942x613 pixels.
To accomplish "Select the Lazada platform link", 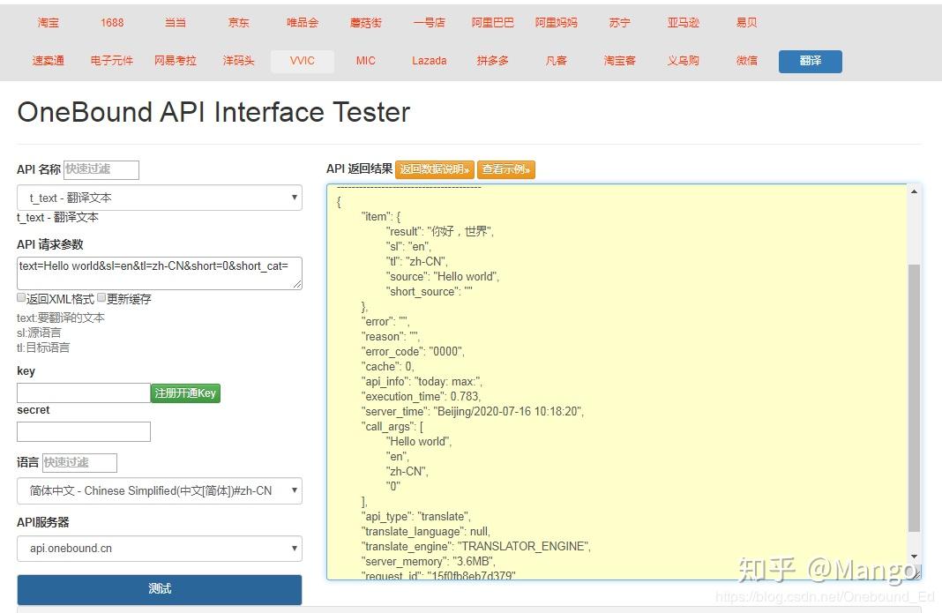I will pyautogui.click(x=429, y=61).
